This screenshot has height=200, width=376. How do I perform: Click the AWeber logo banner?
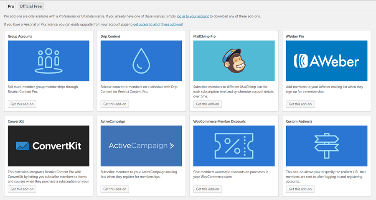[327, 61]
